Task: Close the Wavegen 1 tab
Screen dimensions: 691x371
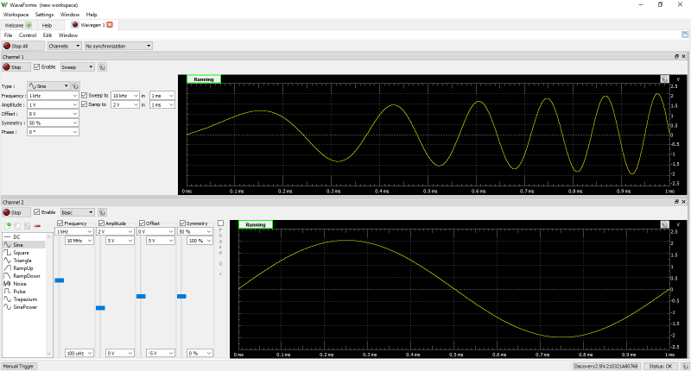Action: (x=110, y=25)
